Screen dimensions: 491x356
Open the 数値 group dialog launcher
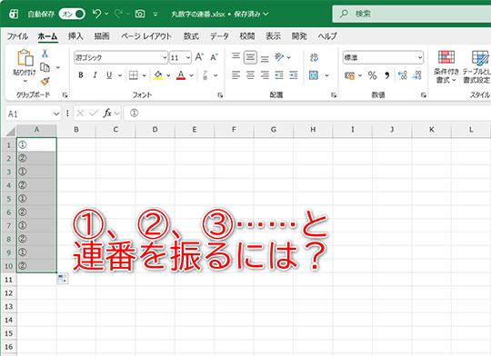click(424, 95)
